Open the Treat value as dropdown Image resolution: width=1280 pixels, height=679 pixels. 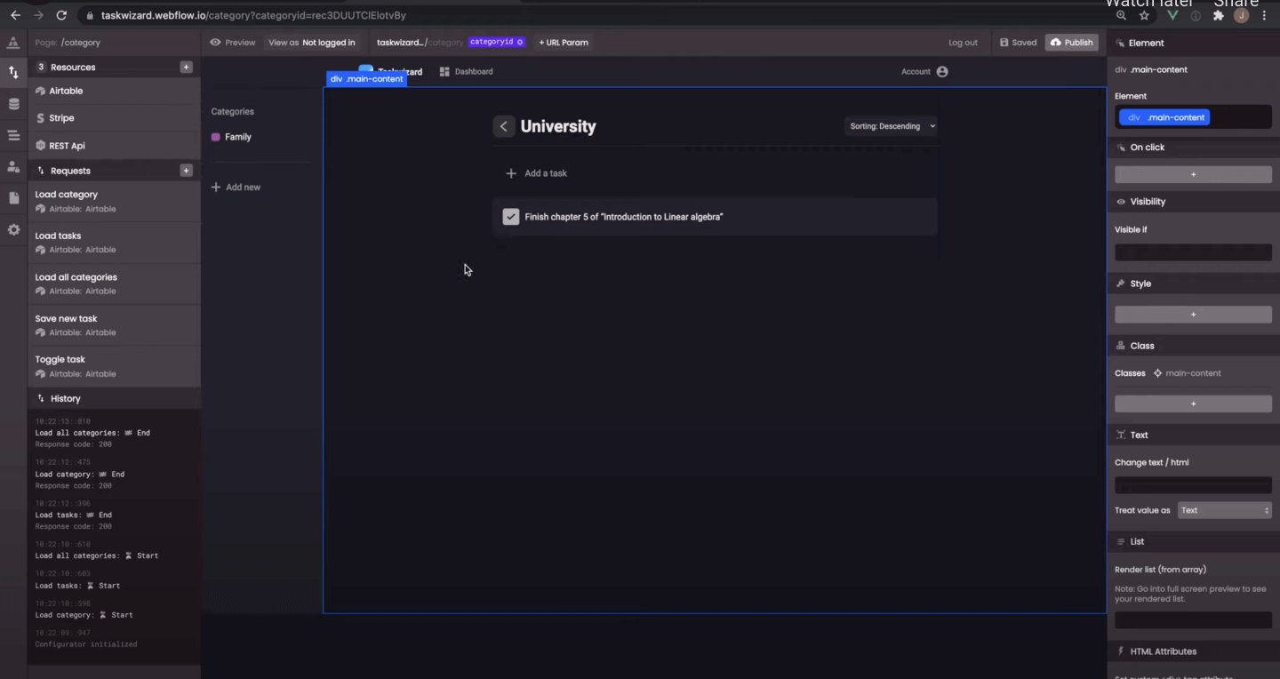[1224, 510]
